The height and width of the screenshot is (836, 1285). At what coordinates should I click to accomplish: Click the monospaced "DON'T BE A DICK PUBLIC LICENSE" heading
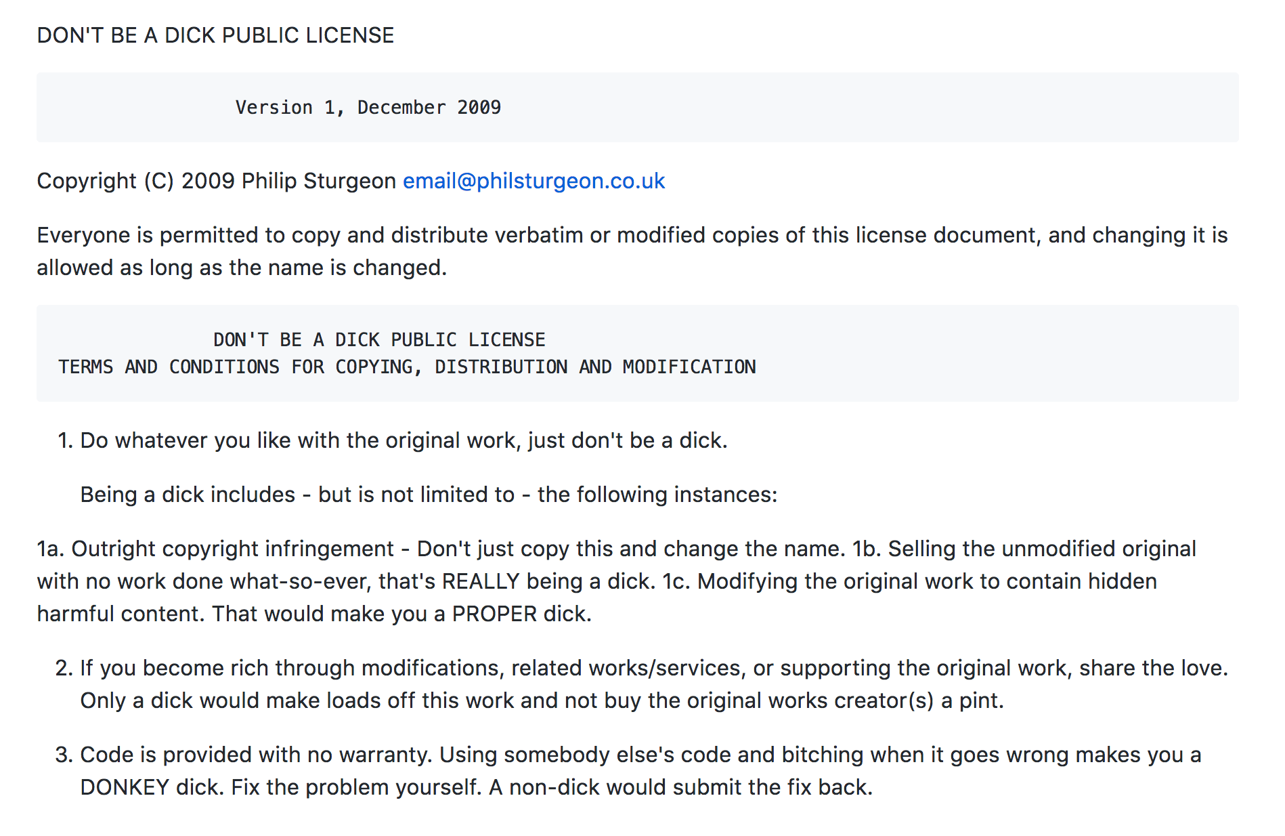pos(379,339)
